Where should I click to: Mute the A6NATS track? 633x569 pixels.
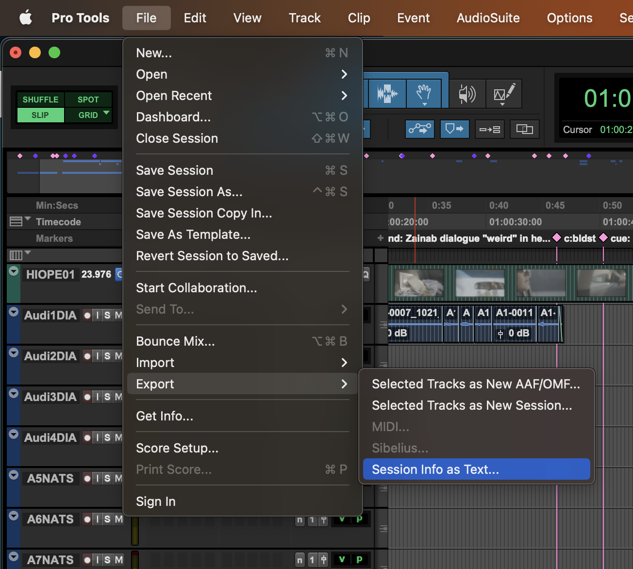click(118, 519)
